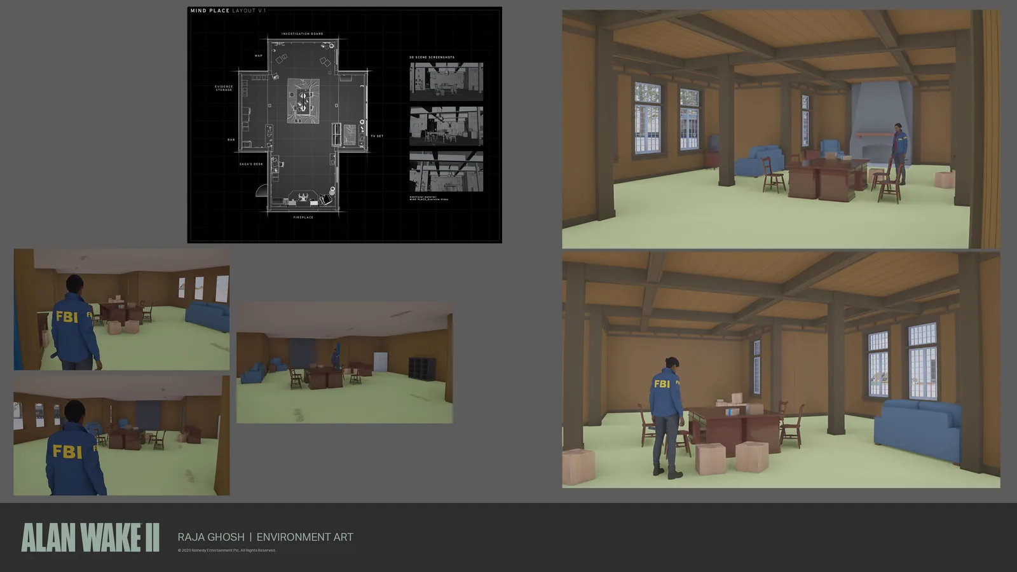Click the Remedy Entertainment copyright notice
1017x572 pixels.
[227, 550]
